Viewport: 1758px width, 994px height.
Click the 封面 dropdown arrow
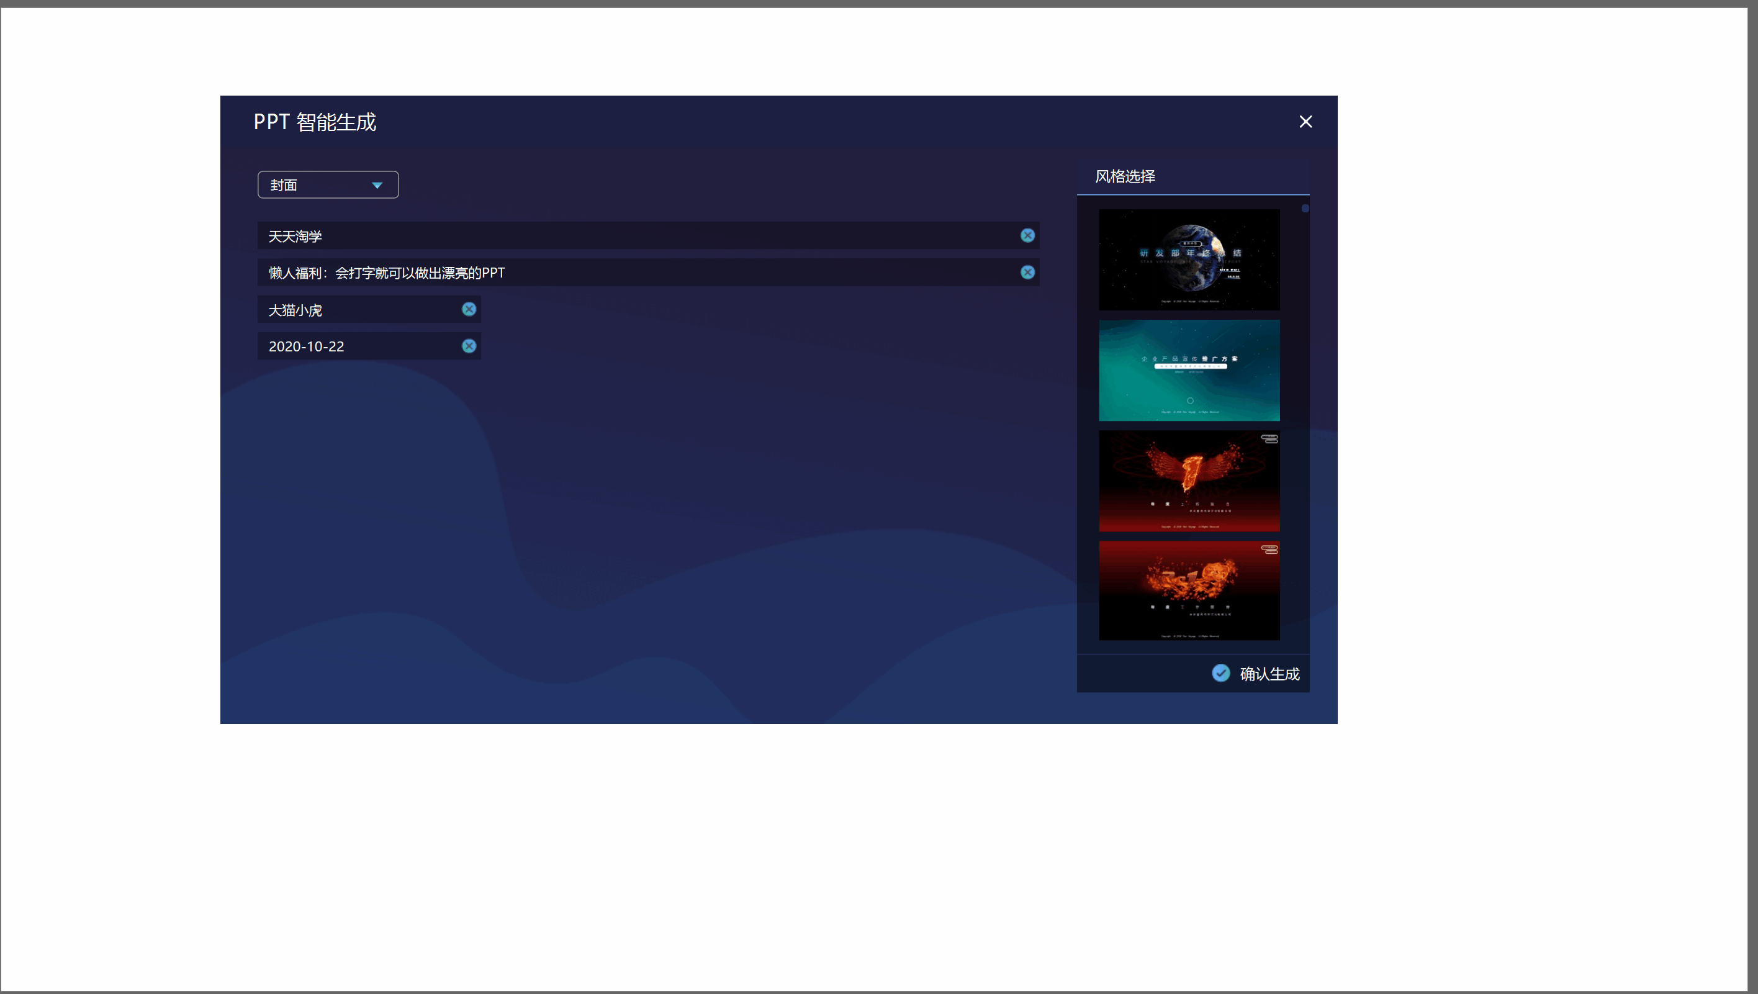point(377,186)
